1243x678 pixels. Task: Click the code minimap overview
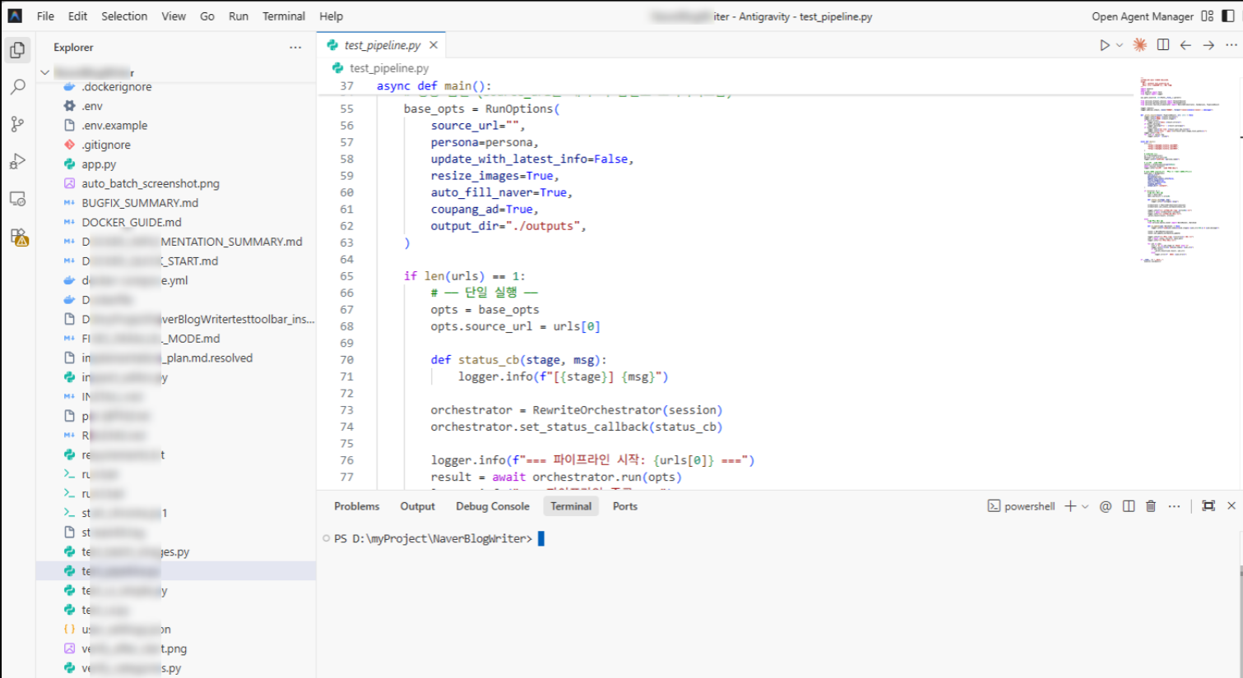[x=1180, y=168]
